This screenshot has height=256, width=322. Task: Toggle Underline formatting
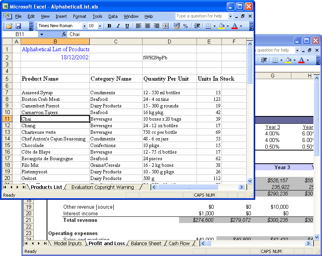click(127, 26)
